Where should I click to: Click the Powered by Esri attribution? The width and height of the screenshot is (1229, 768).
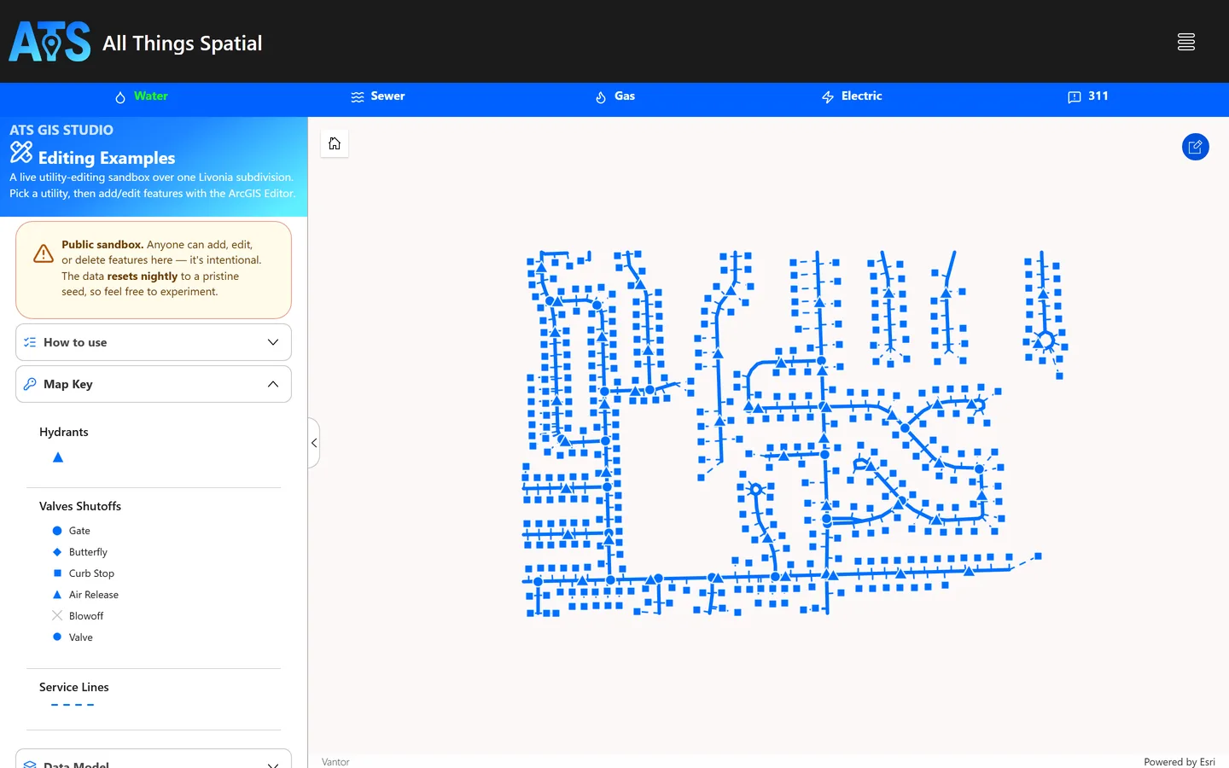pyautogui.click(x=1179, y=762)
